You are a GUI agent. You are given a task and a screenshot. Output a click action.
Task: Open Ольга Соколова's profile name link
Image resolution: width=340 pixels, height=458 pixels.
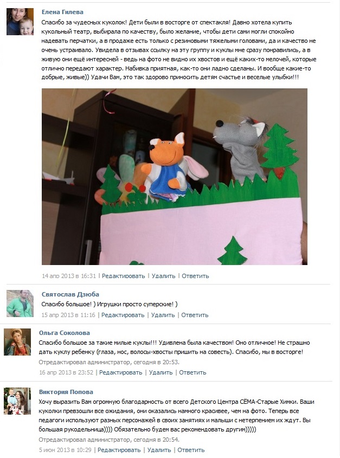click(x=65, y=333)
